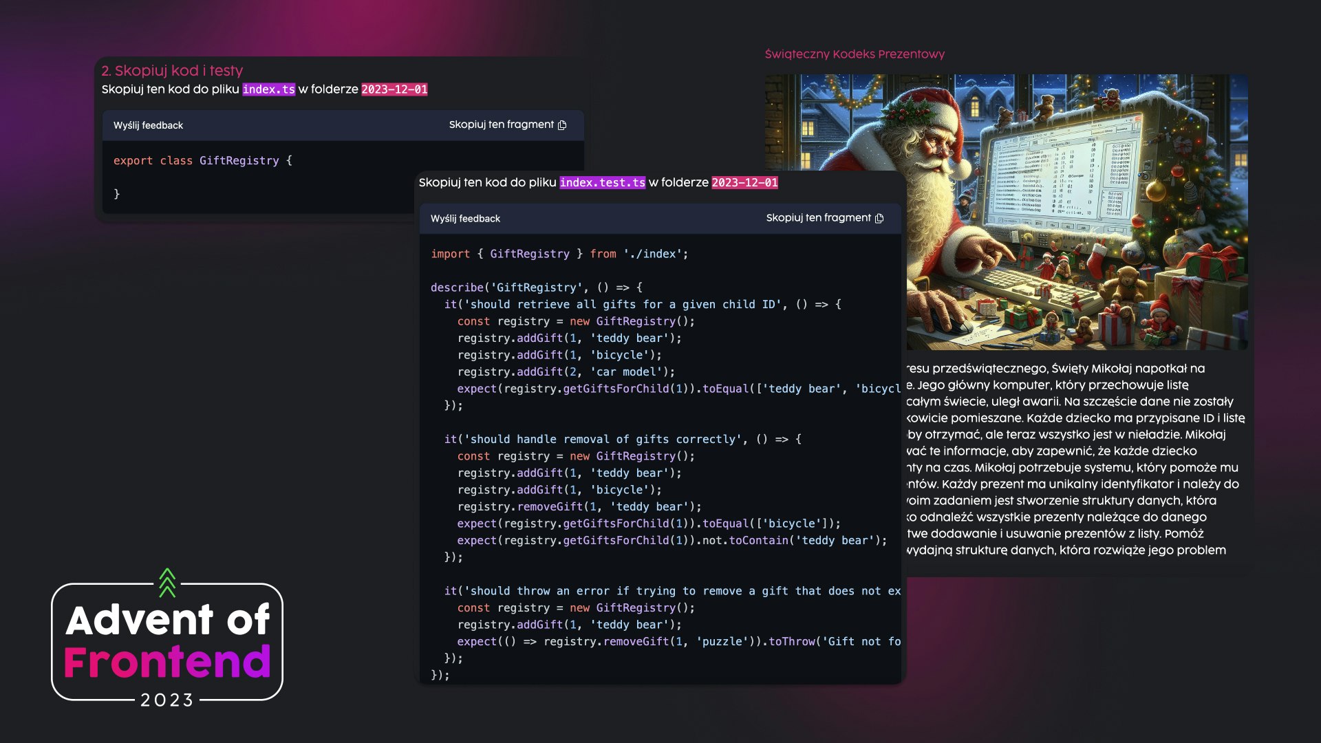Open the Santa at computer illustration

tap(1073, 206)
